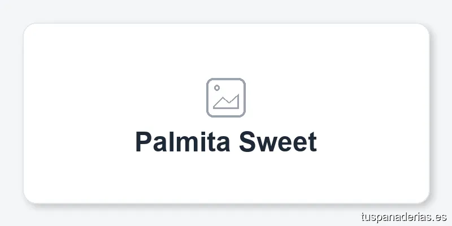The width and height of the screenshot is (452, 226).
Task: Click the capital P in Palmita
Action: click(x=144, y=142)
